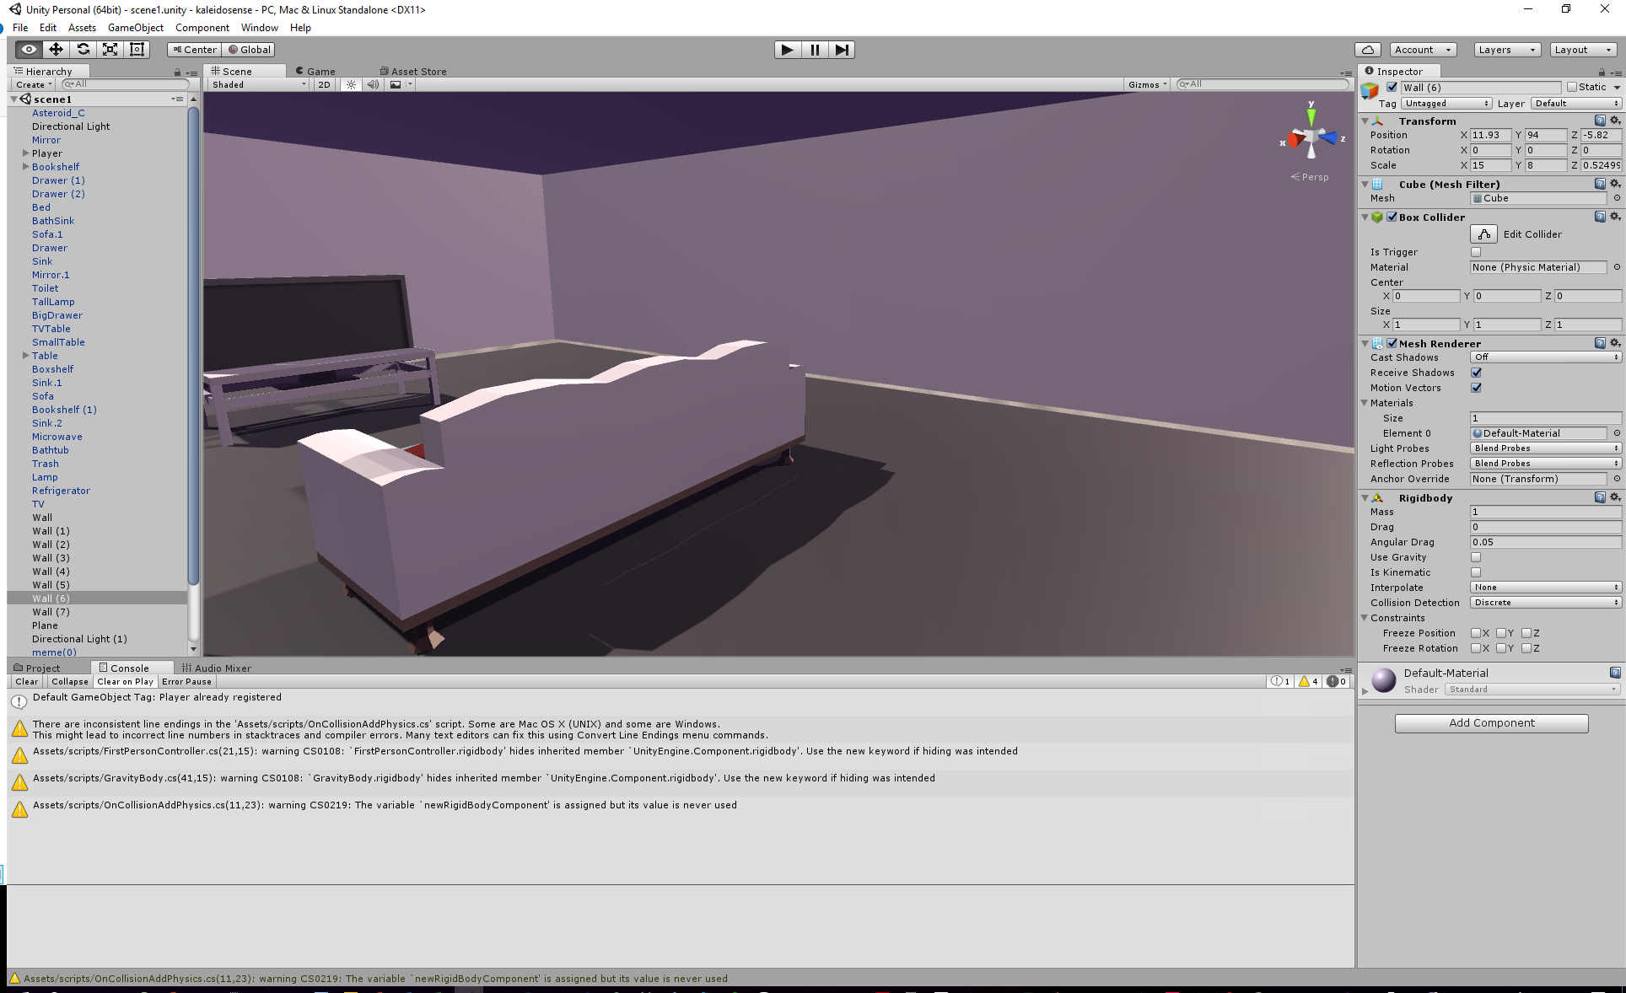Toggle the scene audio mute icon

(374, 84)
